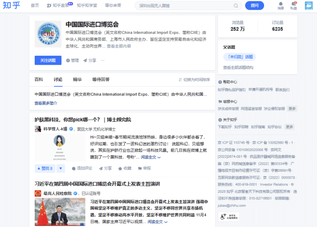Upvote the skincare article 赞同 8
The width and height of the screenshot is (317, 227).
(x=45, y=168)
